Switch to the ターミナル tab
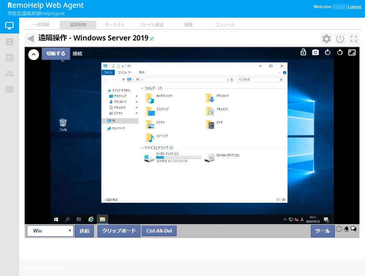 (115, 25)
